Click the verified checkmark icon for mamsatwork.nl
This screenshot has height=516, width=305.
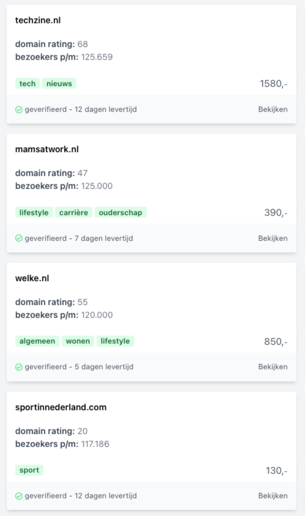(x=19, y=238)
